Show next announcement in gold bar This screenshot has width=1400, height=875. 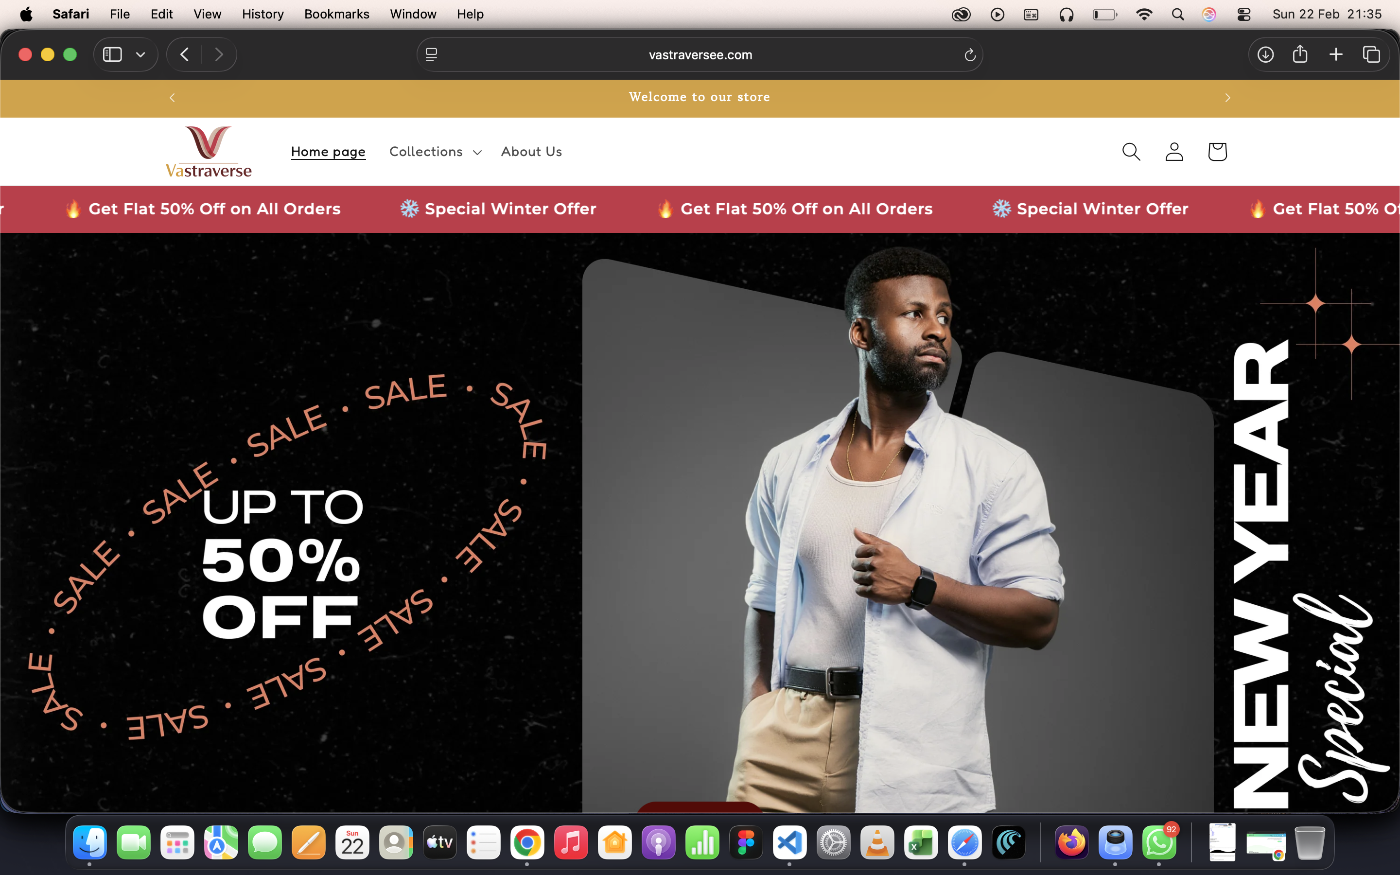(x=1227, y=98)
